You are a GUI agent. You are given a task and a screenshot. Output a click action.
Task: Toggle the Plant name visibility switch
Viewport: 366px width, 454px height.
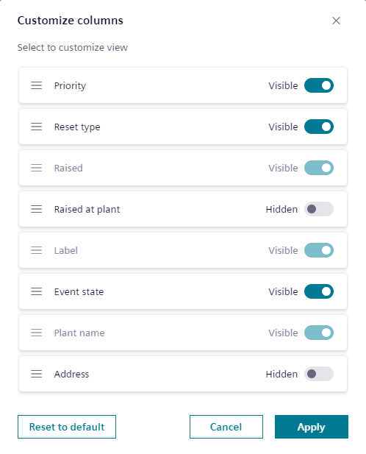point(319,333)
